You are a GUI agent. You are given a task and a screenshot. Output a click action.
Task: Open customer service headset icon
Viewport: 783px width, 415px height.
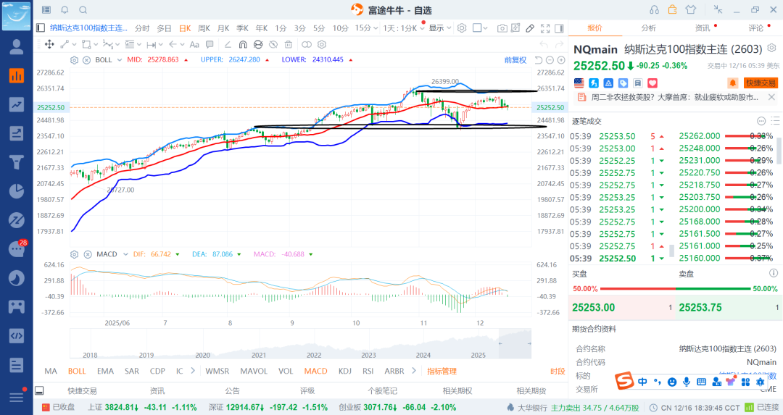(x=654, y=10)
